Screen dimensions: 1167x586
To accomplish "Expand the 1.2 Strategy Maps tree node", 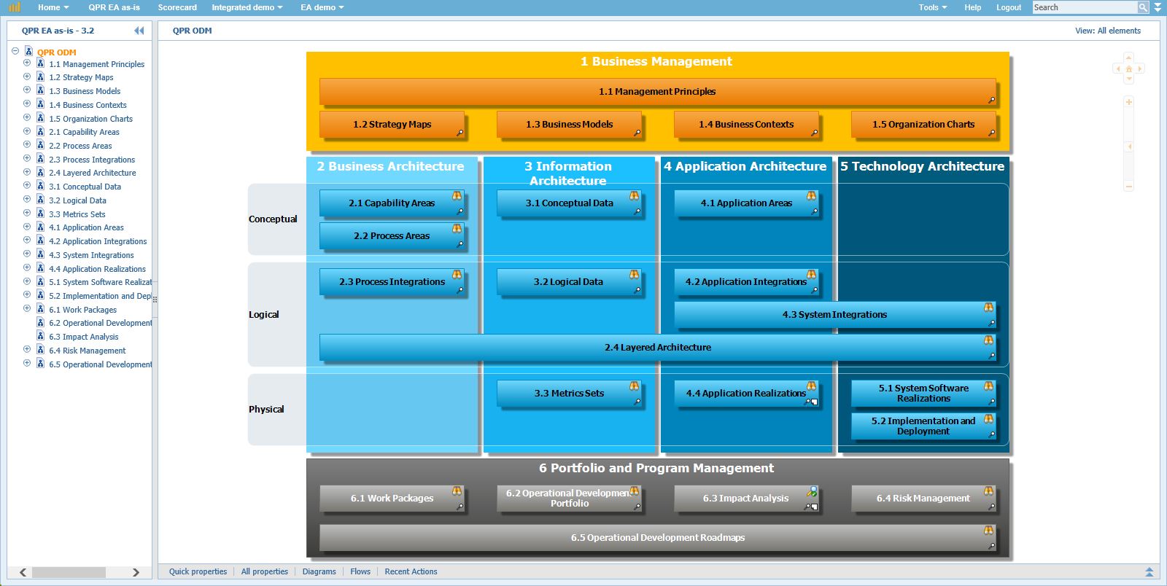I will click(x=27, y=77).
